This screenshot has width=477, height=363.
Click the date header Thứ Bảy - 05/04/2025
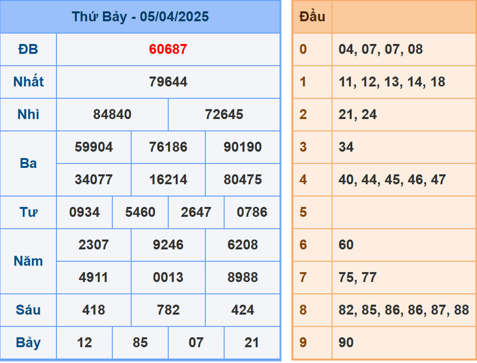[x=140, y=17]
